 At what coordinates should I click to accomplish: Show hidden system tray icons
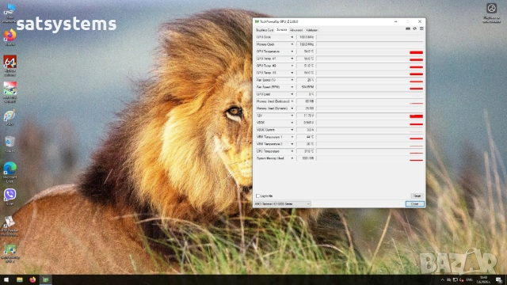point(442,279)
